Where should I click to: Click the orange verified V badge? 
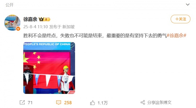pyautogui.click(x=18, y=29)
